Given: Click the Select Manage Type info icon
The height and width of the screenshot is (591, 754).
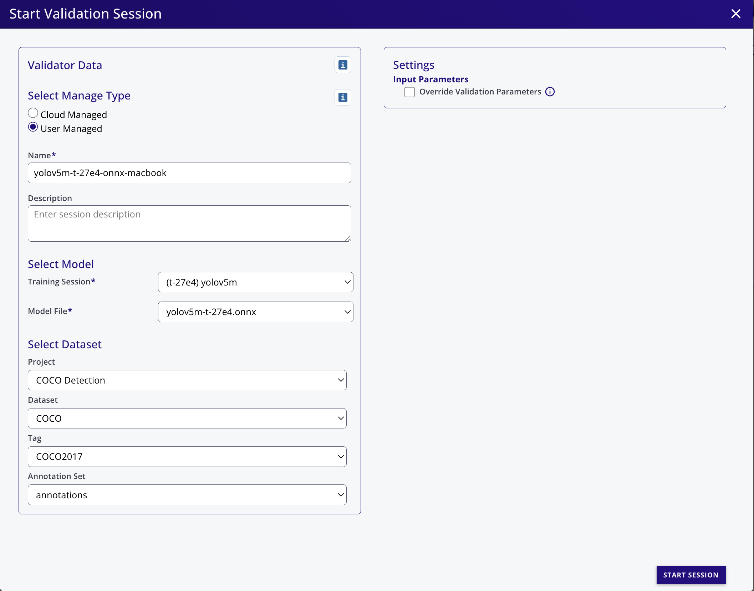Looking at the screenshot, I should pos(343,97).
